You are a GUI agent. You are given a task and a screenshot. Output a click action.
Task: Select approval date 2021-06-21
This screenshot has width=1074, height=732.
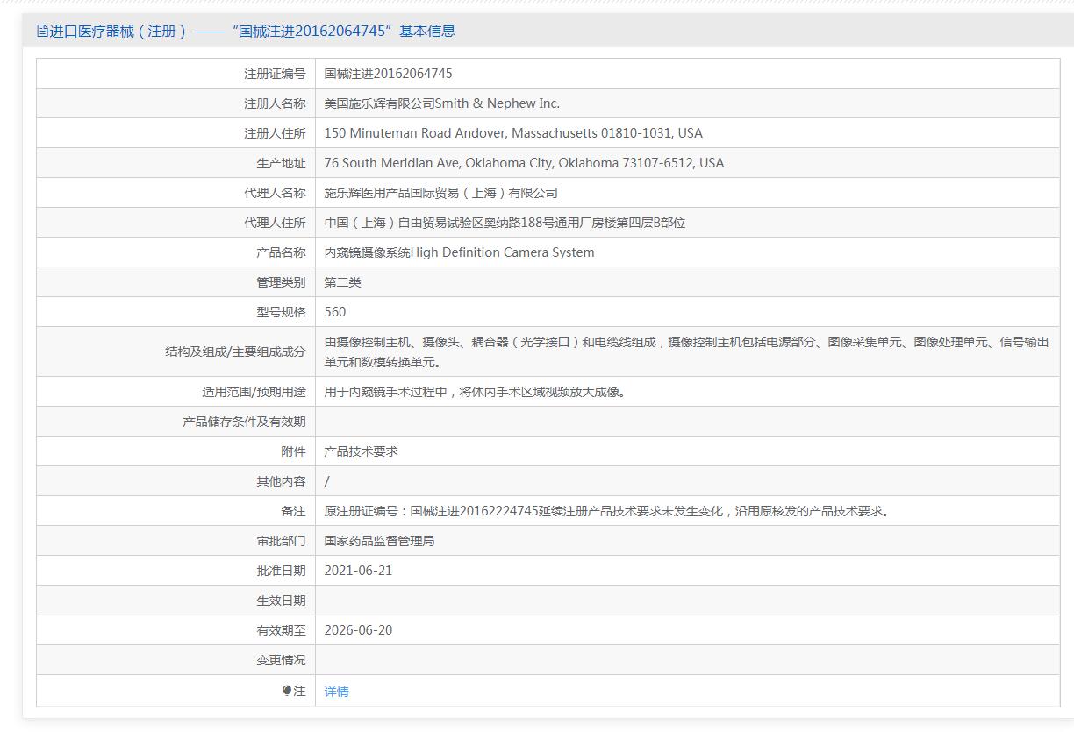tap(358, 571)
